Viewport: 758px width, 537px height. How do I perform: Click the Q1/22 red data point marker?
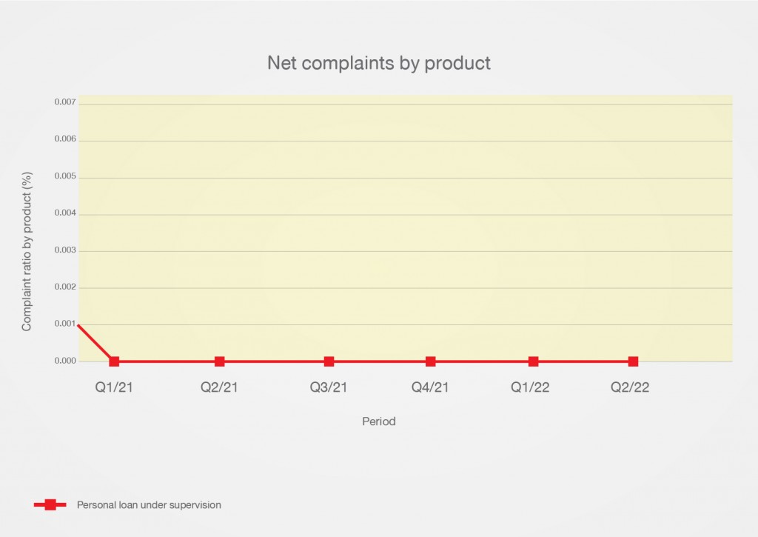click(x=533, y=361)
